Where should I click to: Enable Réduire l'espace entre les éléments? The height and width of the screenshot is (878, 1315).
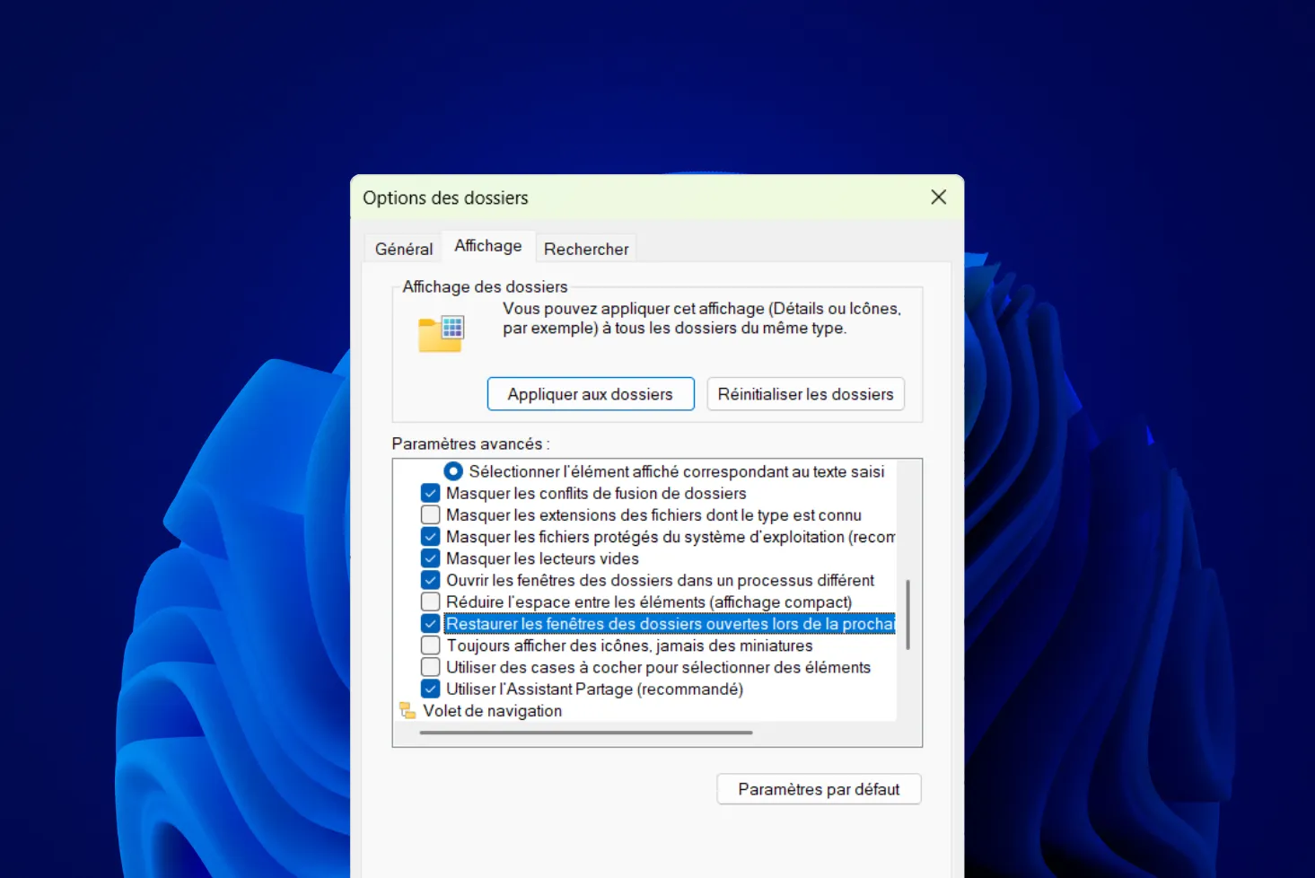pos(431,601)
